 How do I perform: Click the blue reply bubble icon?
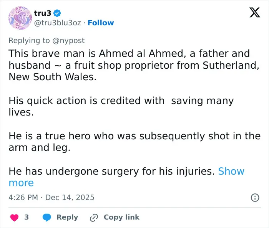(x=46, y=217)
